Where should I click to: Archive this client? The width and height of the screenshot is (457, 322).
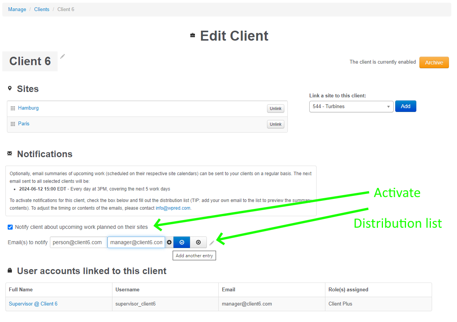tap(434, 62)
